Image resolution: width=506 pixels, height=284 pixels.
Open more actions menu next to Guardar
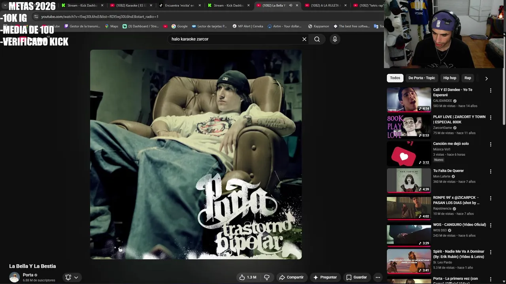378,277
